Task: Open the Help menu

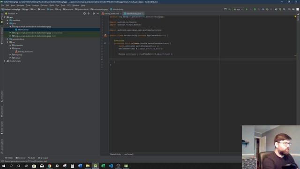Action: [x=83, y=5]
